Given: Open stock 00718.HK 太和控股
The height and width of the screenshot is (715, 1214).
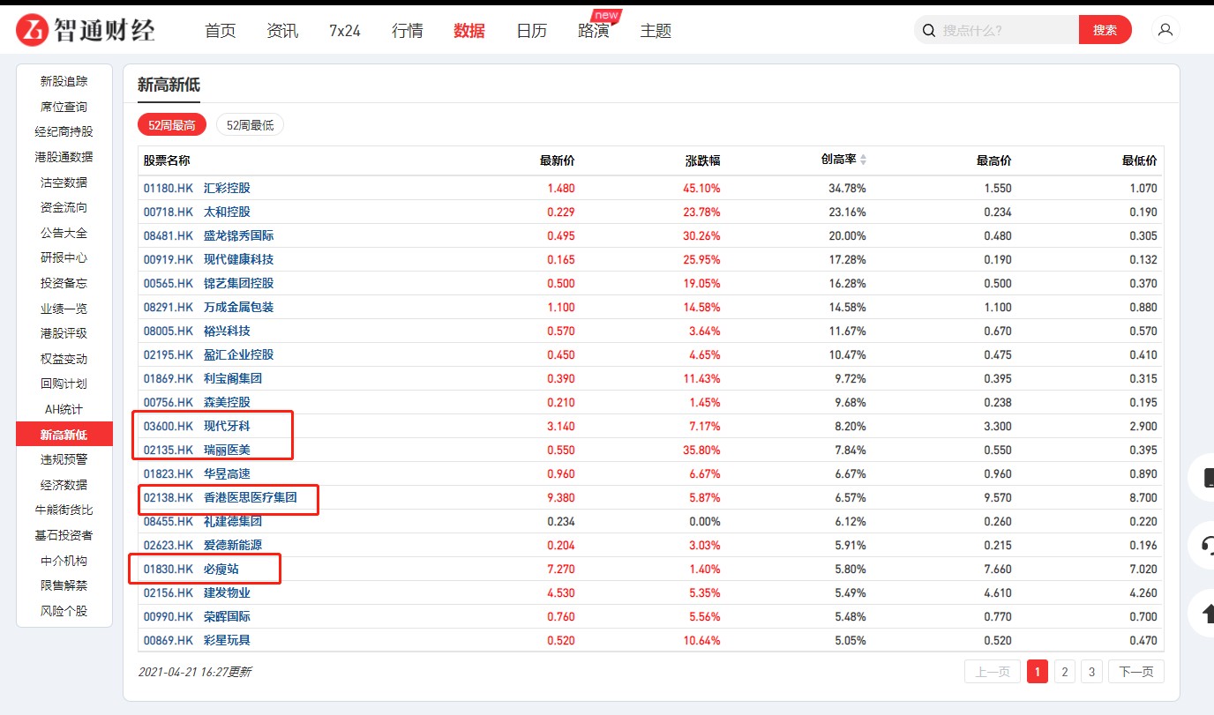Looking at the screenshot, I should (197, 212).
